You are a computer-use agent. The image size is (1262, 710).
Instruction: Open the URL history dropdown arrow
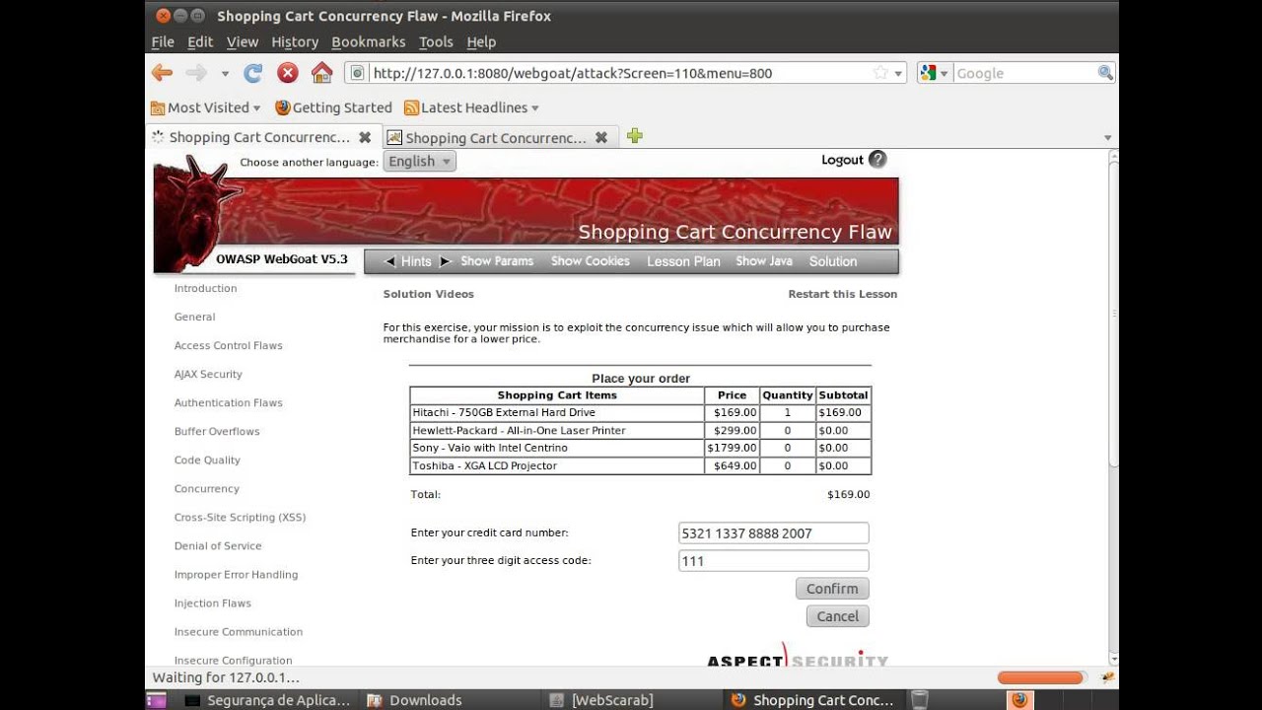[898, 73]
